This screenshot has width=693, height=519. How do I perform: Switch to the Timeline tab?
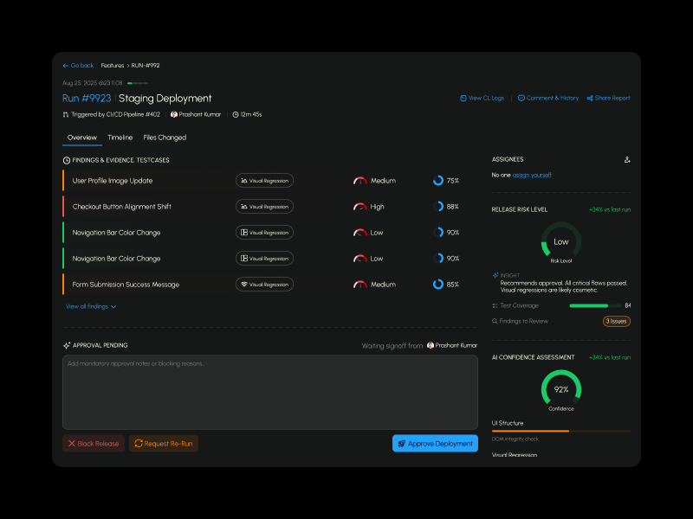120,138
